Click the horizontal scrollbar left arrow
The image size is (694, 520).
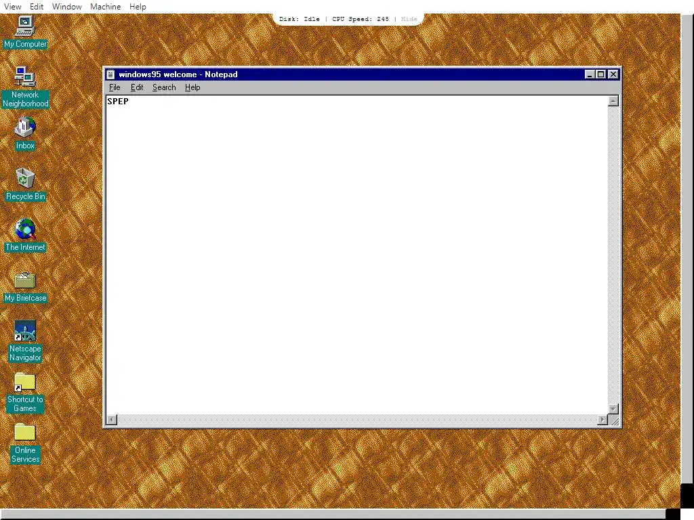[x=112, y=420]
